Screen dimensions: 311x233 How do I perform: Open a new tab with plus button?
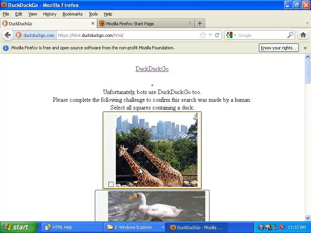point(200,23)
